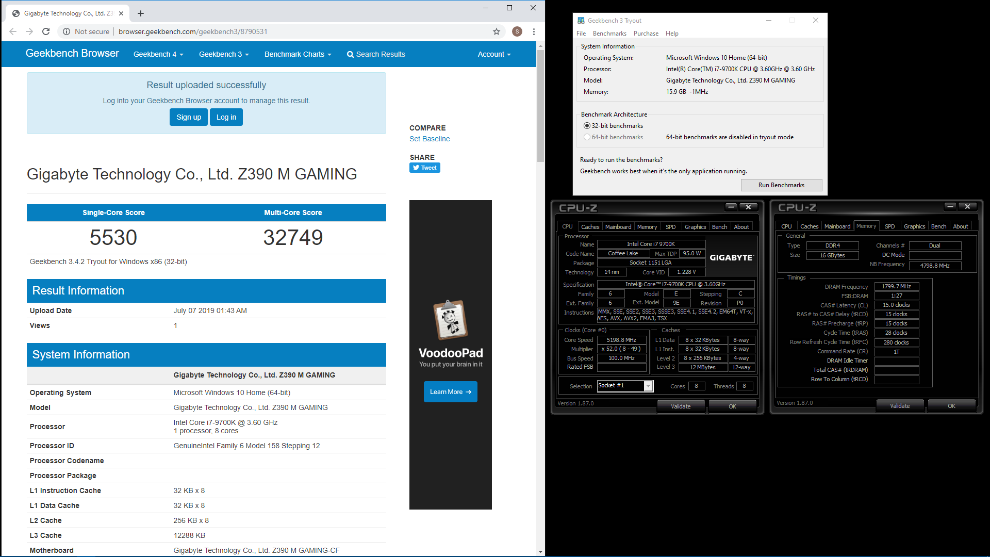990x557 pixels.
Task: Open Help menu in Geekbench 3
Action: tap(672, 34)
